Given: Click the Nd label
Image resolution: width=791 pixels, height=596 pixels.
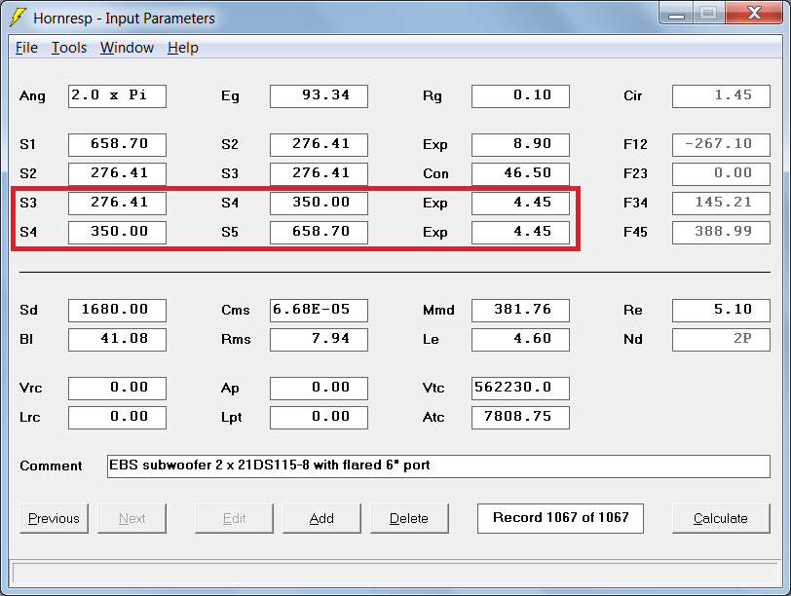Looking at the screenshot, I should (632, 339).
